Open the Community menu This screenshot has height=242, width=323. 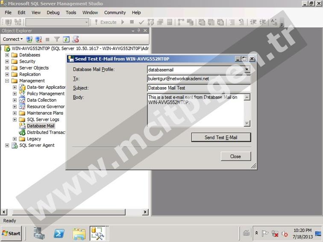point(115,12)
